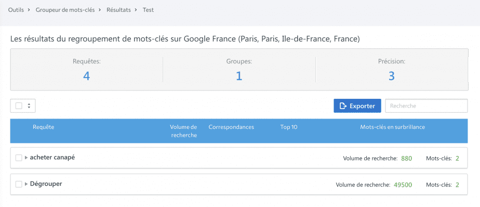Click the acheter canapé group name
Viewport: 480px width, 207px height.
point(52,157)
